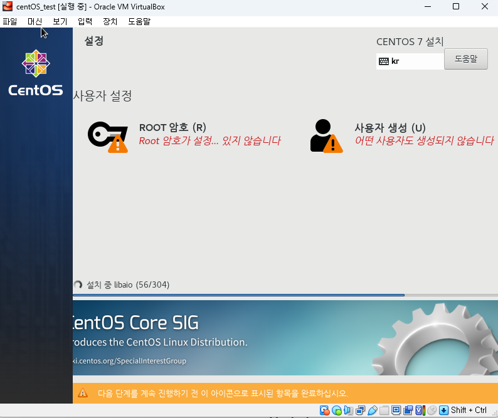Open the ROOT password key icon
Screen dimensions: 498x418
click(108, 137)
